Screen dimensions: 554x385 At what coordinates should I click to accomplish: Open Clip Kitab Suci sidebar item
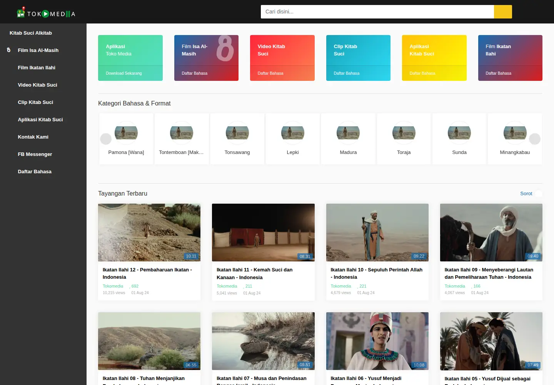coord(35,102)
